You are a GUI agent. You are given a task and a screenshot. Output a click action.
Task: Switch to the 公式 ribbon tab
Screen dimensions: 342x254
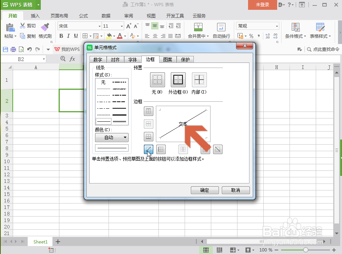pyautogui.click(x=83, y=16)
